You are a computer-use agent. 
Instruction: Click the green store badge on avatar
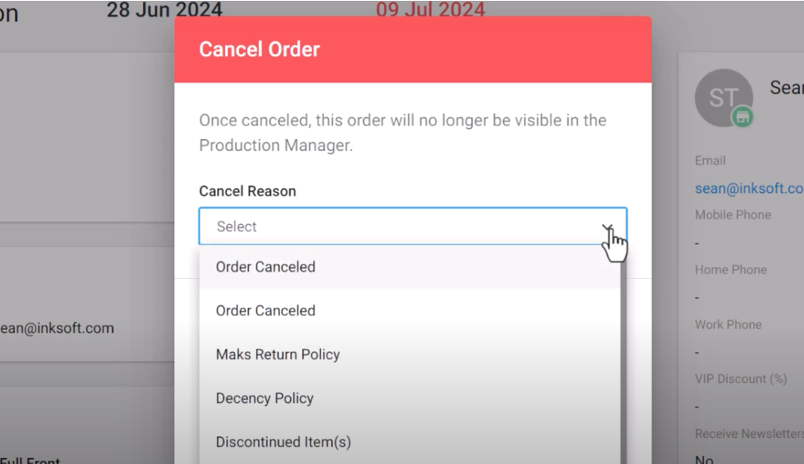pyautogui.click(x=742, y=118)
